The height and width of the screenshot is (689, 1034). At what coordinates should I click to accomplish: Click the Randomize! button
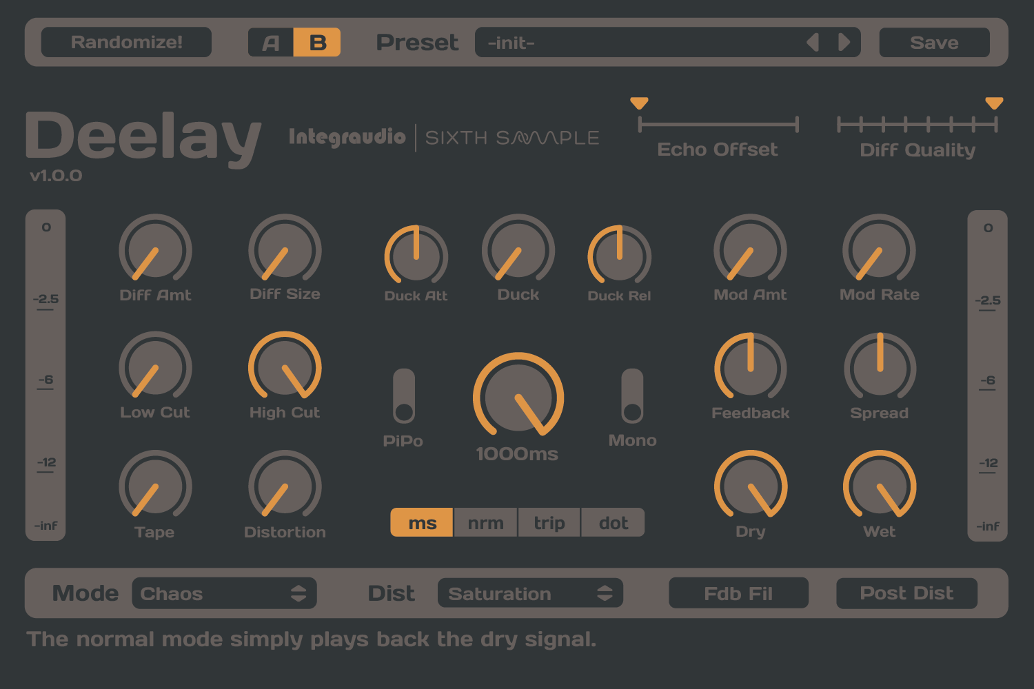point(126,42)
